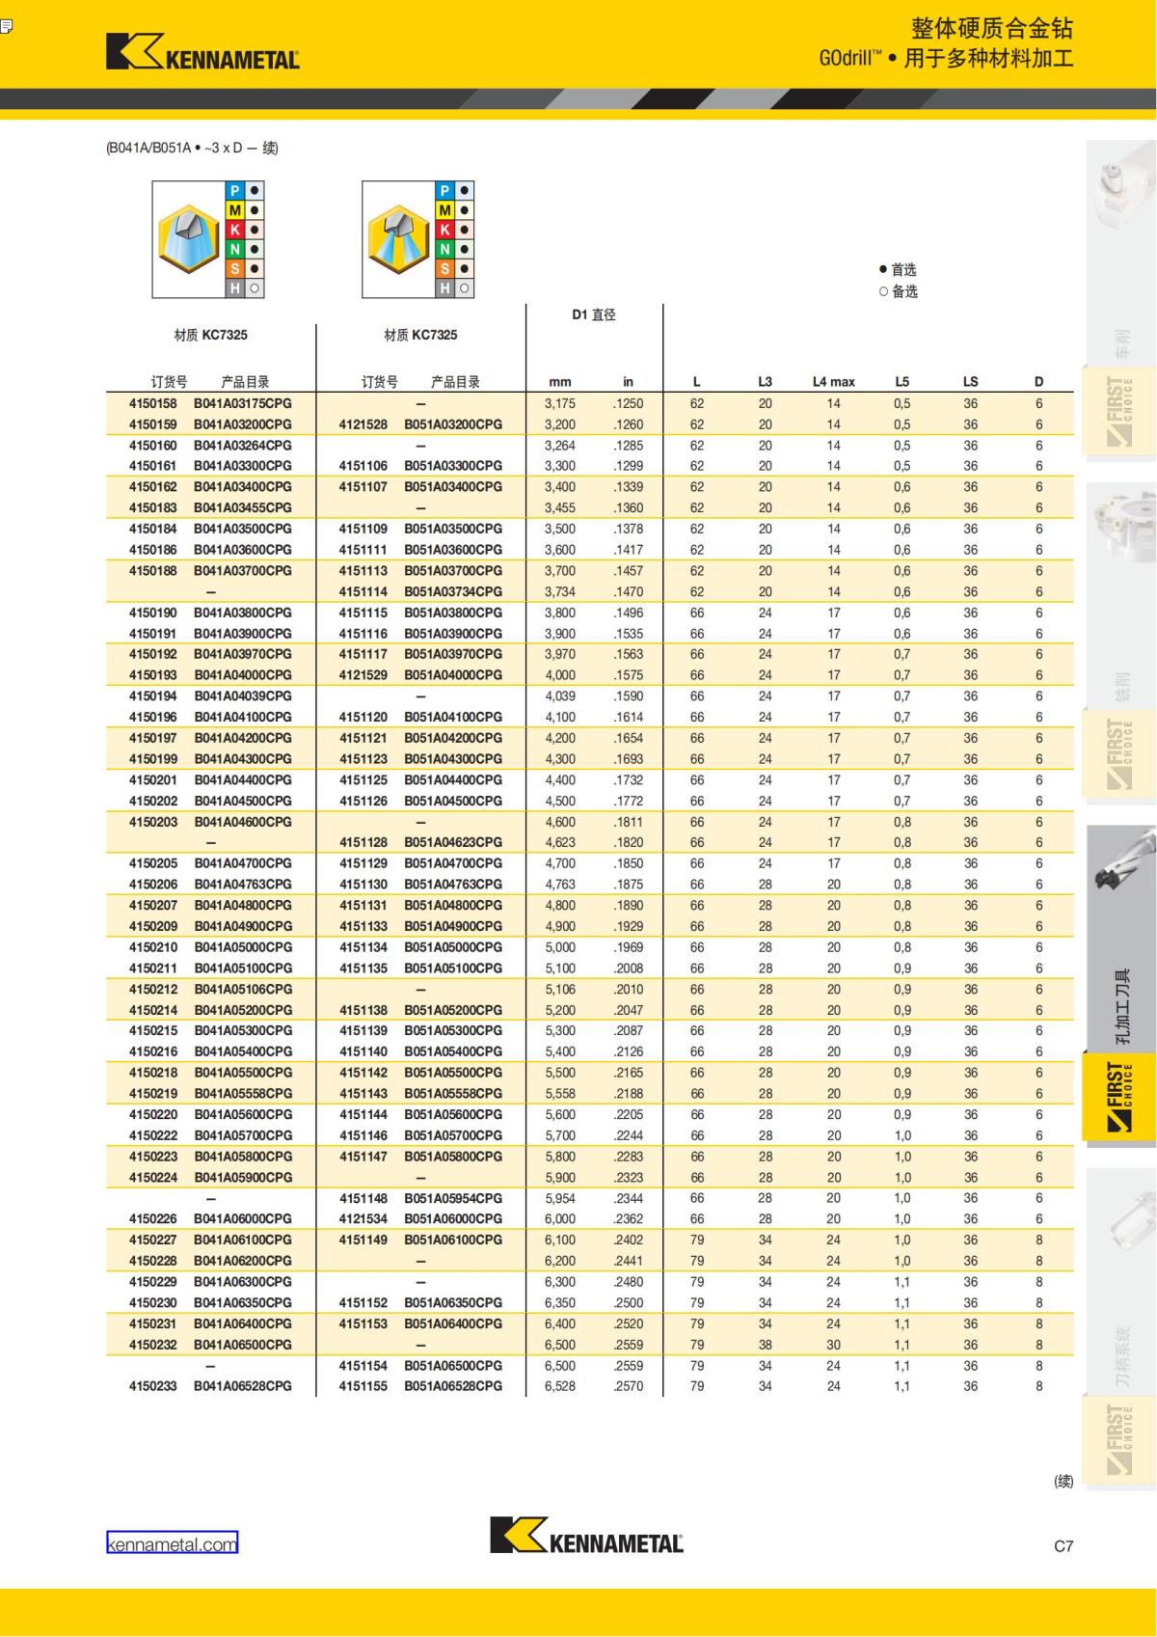Click order number 4121528

363,424
